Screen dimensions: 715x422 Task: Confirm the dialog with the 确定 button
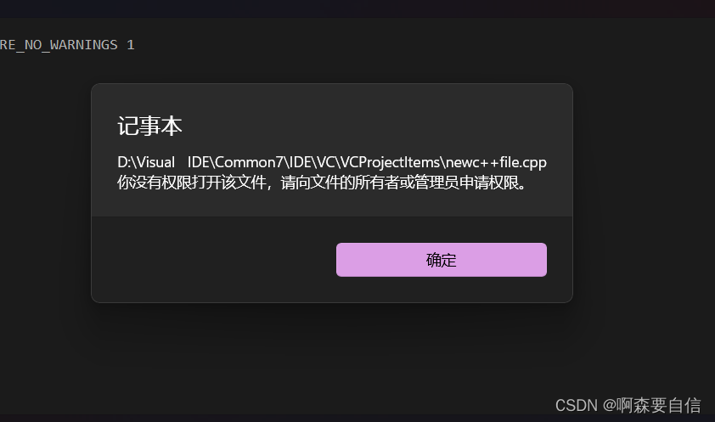point(442,260)
